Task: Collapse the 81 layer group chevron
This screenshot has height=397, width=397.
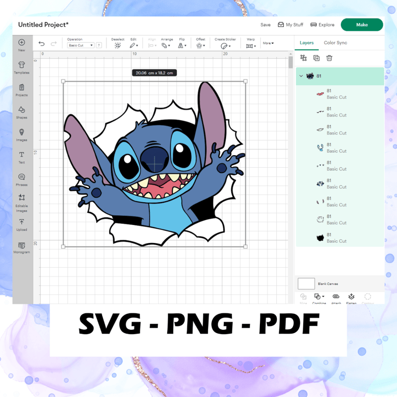Action: click(x=301, y=76)
